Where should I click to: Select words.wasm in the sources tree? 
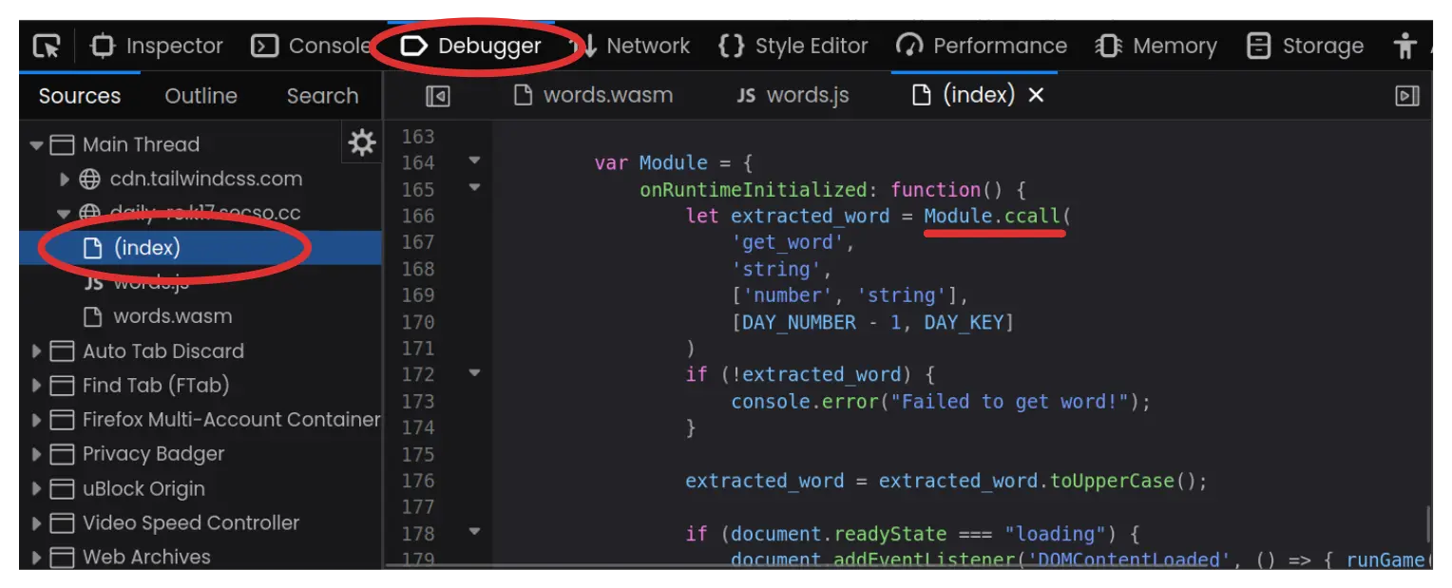[172, 316]
